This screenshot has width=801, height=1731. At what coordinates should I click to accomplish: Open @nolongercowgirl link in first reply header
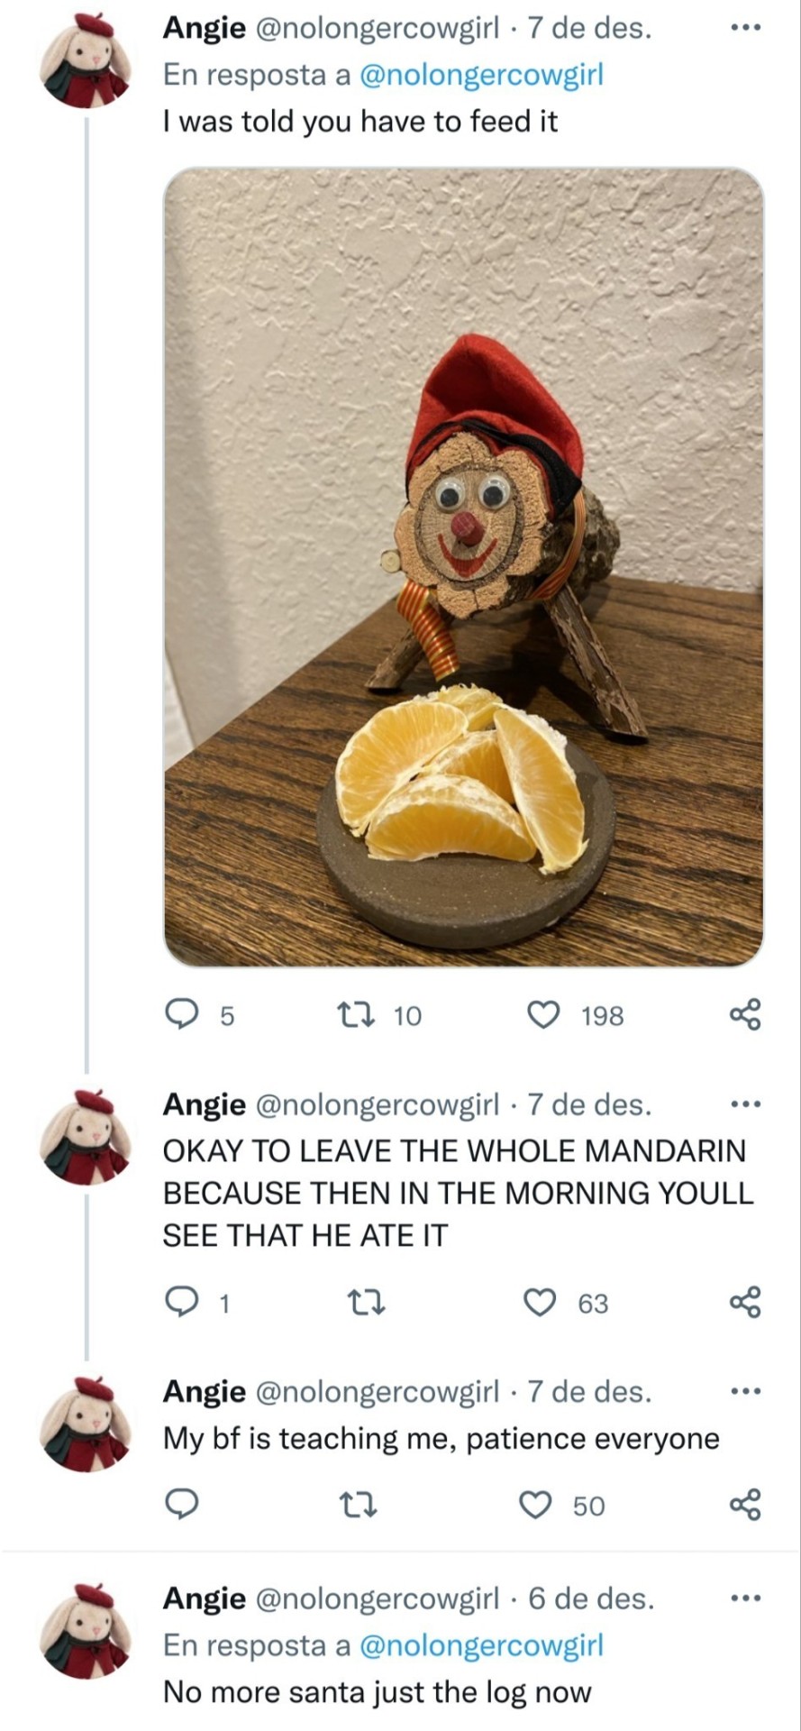coord(481,75)
